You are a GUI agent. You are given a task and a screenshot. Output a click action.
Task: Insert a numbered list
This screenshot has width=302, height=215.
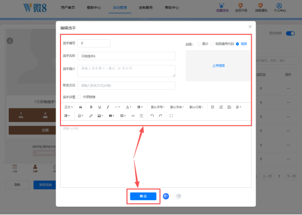coord(221,107)
